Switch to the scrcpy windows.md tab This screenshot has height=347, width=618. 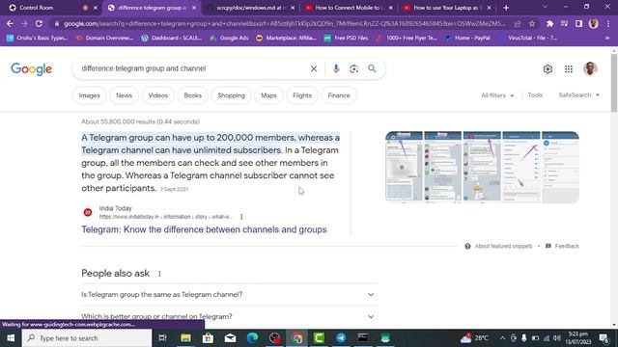tap(251, 8)
